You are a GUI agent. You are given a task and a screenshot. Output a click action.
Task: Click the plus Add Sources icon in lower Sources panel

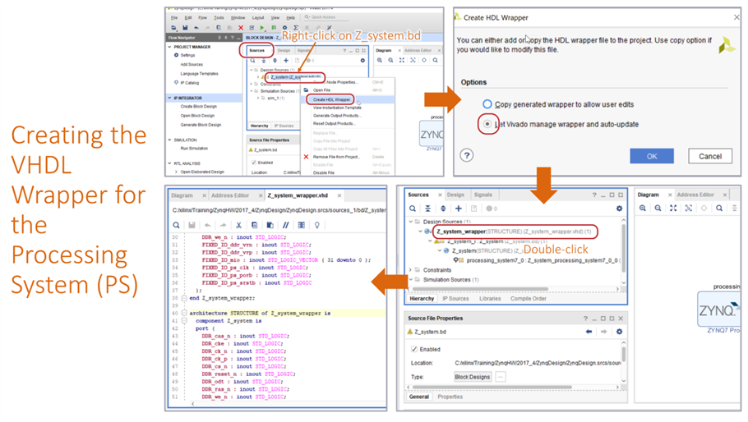[458, 209]
